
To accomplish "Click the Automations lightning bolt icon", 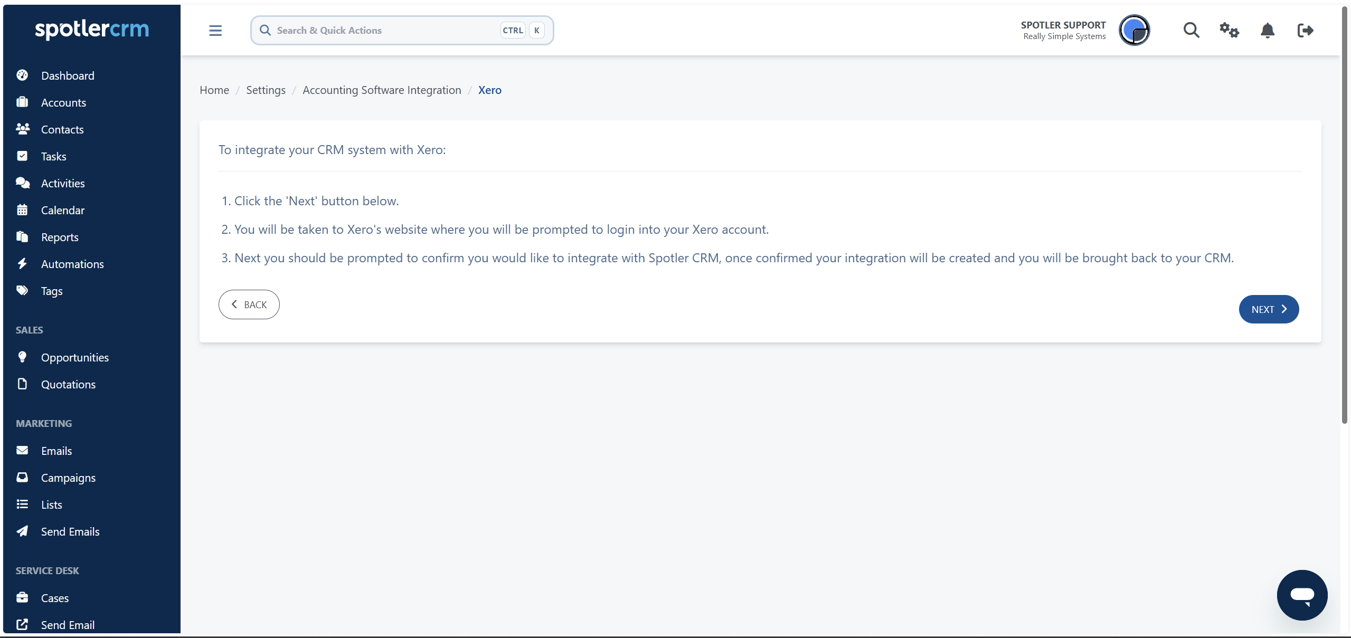I will click(x=22, y=264).
